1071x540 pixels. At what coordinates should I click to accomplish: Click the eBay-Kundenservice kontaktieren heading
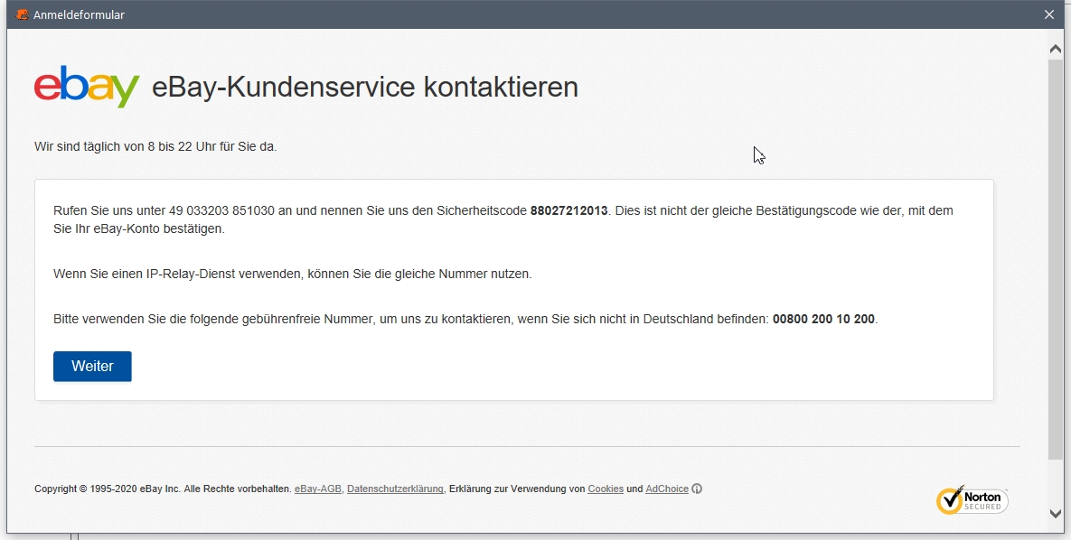(362, 87)
